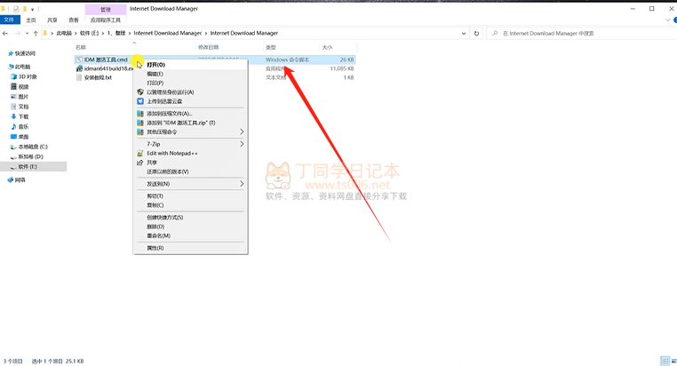Click 软件 (E:) in breadcrumb path

point(90,33)
